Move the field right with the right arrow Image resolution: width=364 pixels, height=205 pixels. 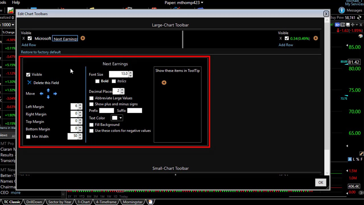pyautogui.click(x=55, y=93)
